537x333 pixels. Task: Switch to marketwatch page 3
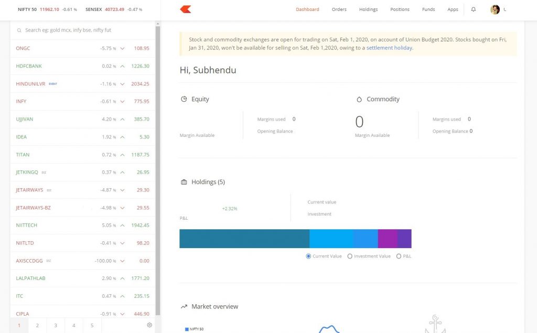coord(56,326)
